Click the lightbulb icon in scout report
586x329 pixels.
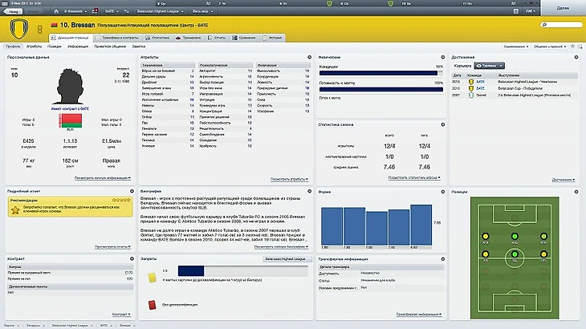[x=16, y=211]
